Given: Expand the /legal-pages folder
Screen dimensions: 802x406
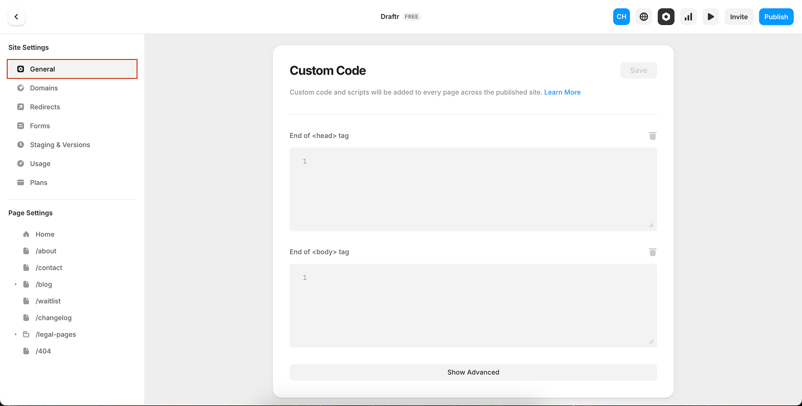Looking at the screenshot, I should point(16,334).
